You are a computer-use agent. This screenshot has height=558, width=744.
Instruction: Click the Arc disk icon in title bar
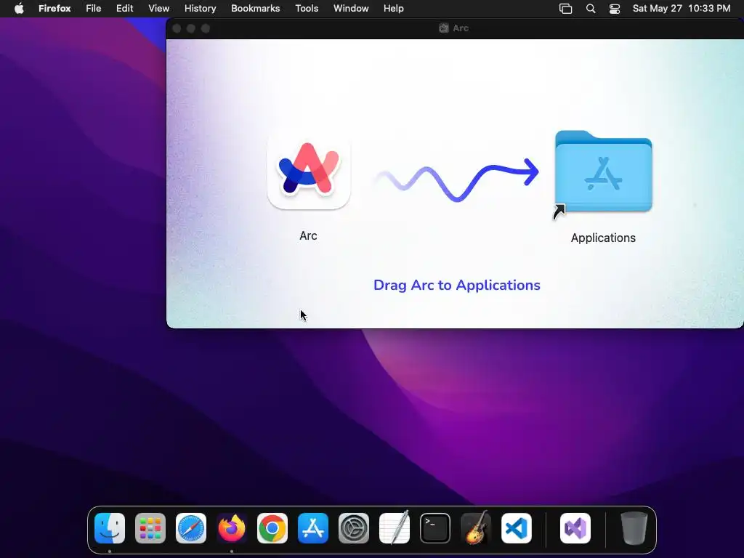(x=444, y=28)
